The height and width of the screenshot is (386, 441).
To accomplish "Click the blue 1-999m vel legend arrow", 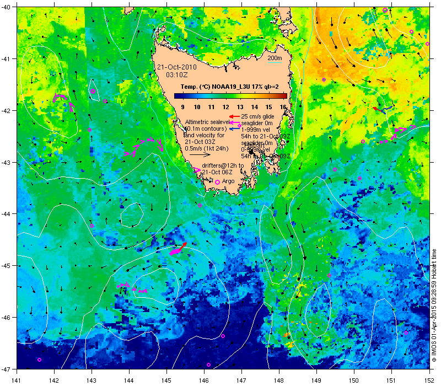I will pyautogui.click(x=234, y=129).
